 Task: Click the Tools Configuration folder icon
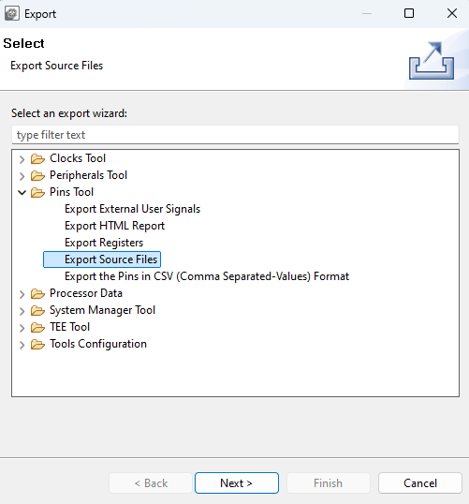[37, 344]
